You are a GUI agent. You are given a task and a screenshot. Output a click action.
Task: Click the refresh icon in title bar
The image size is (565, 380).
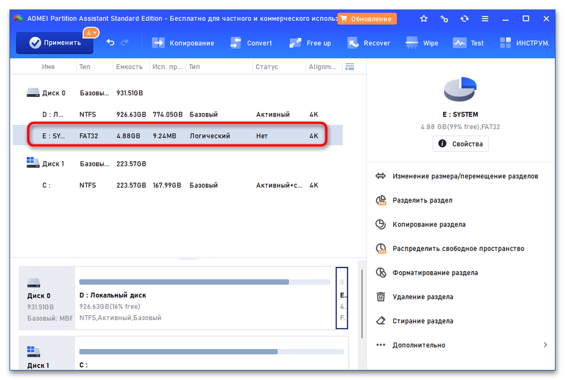tap(464, 18)
